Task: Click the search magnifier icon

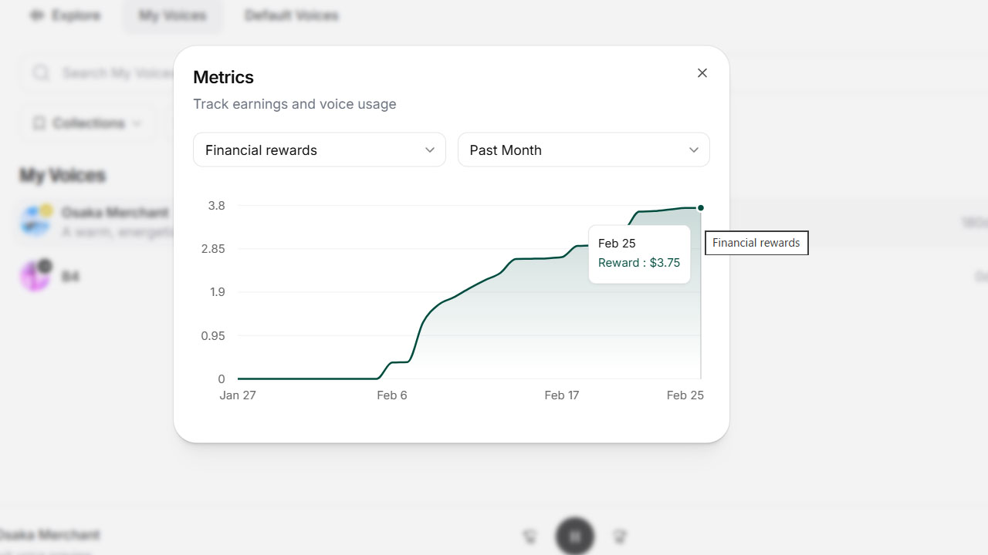Action: (x=40, y=73)
